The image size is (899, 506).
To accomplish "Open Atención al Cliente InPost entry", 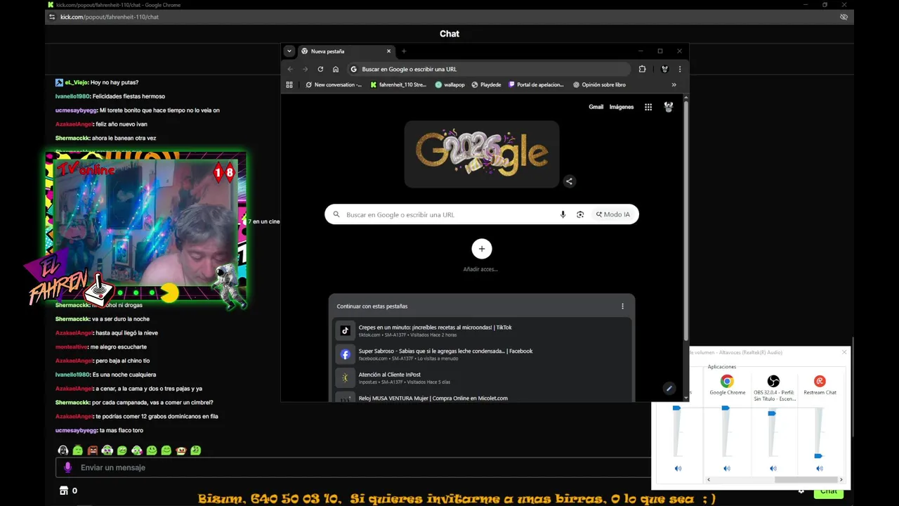I will [x=482, y=378].
